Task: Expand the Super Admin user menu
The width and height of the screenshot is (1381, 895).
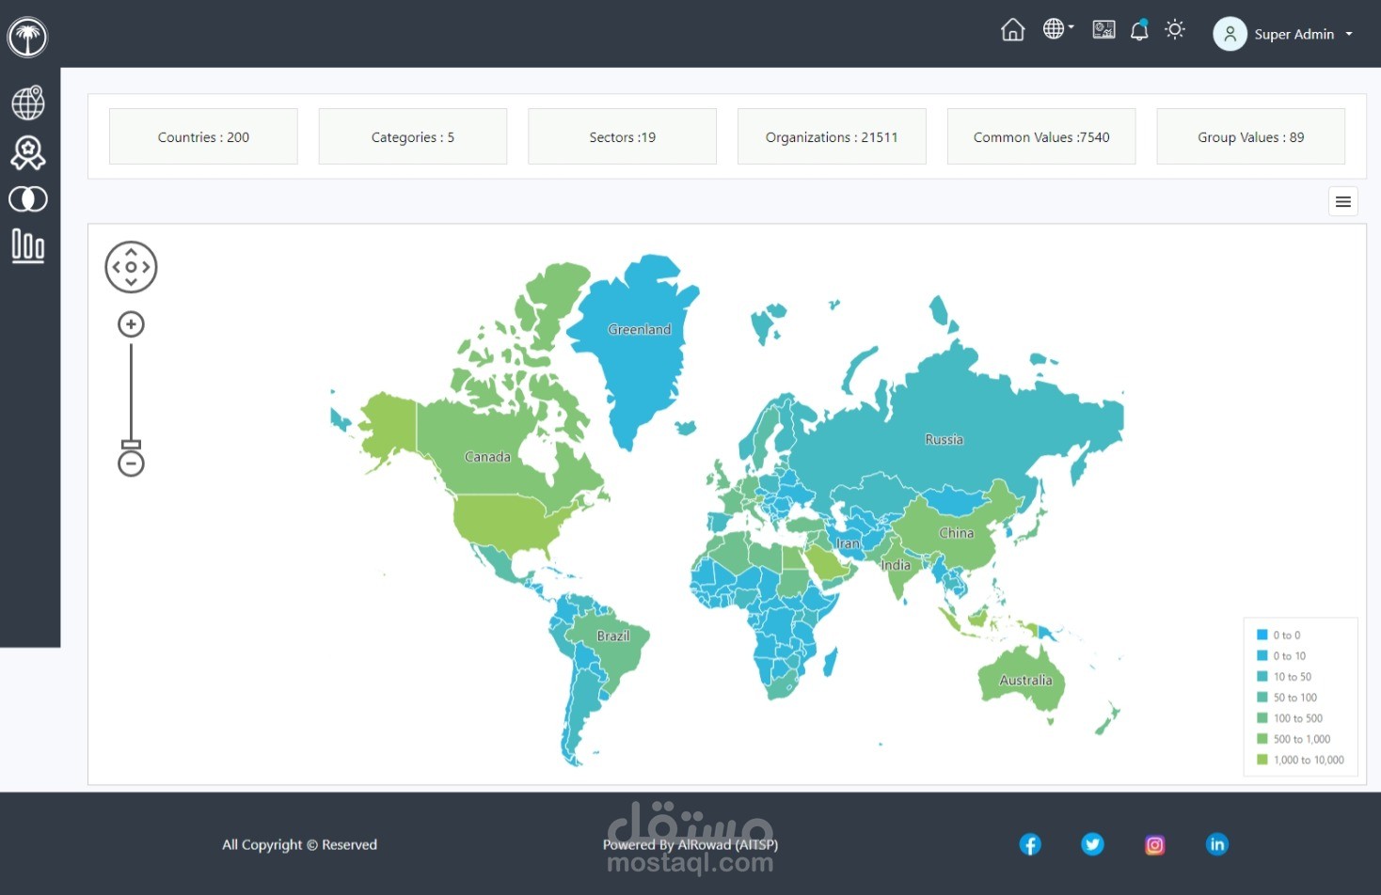Action: tap(1284, 34)
